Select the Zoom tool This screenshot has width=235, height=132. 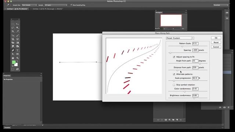coord(17,58)
